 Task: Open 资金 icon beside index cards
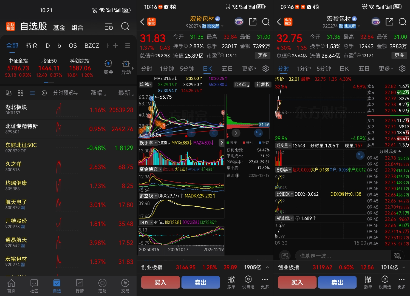(108, 67)
